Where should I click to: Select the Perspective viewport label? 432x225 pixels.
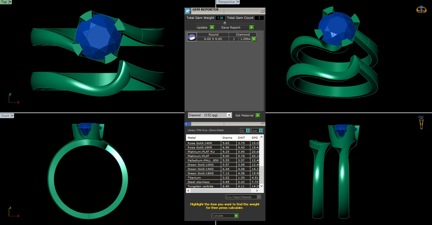tap(227, 2)
